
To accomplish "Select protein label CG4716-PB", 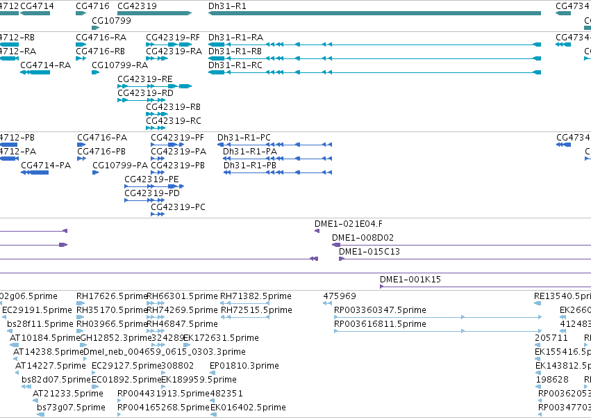I will [101, 152].
